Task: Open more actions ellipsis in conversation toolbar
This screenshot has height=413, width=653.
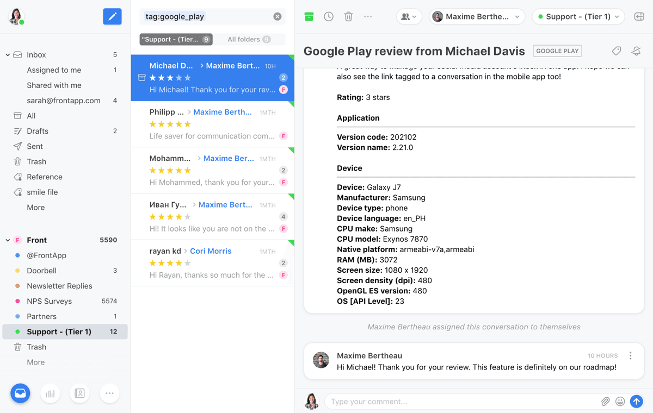Action: pos(368,17)
